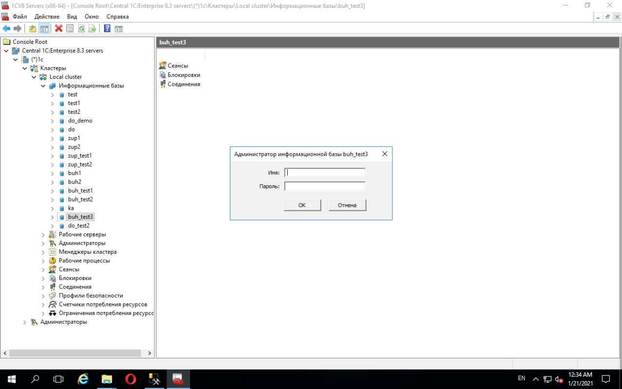Open the notification center icon
The image size is (622, 389).
click(x=606, y=379)
